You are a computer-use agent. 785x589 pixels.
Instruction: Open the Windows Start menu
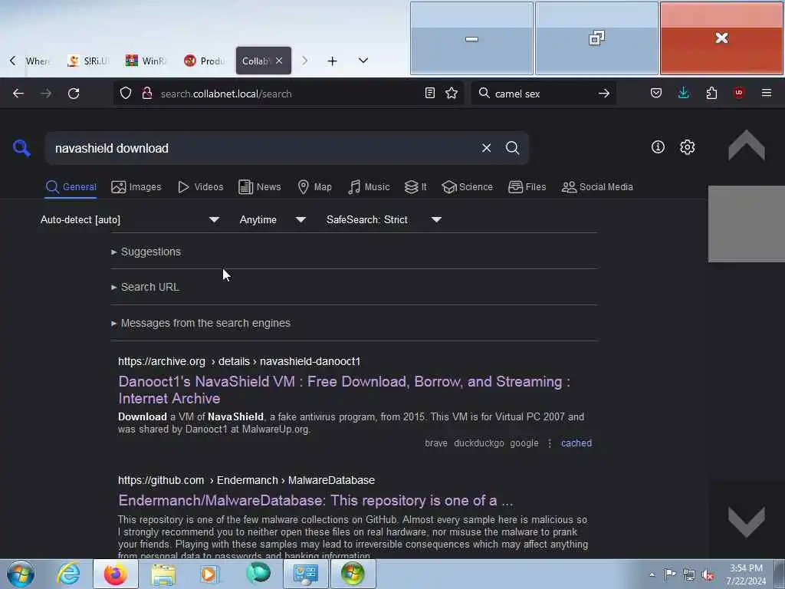pos(21,574)
